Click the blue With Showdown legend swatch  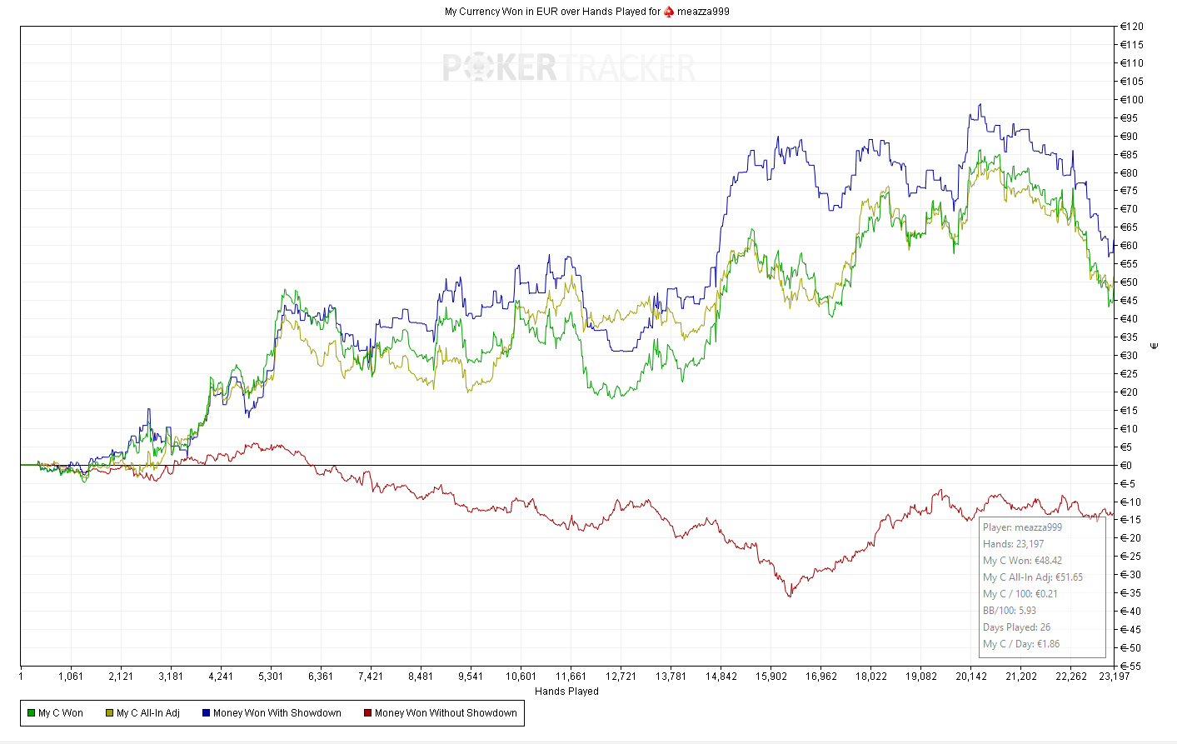click(207, 713)
